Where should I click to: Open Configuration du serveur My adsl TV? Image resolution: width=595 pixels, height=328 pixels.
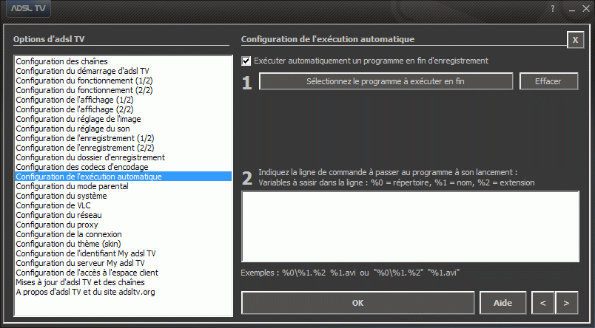coord(124,263)
